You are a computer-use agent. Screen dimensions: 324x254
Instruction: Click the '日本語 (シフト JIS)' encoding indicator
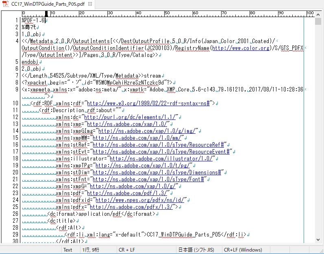click(x=196, y=250)
